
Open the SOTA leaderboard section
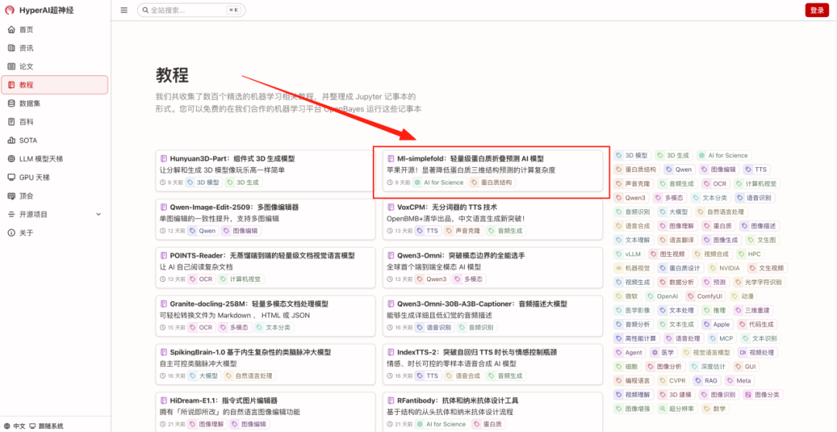point(28,140)
